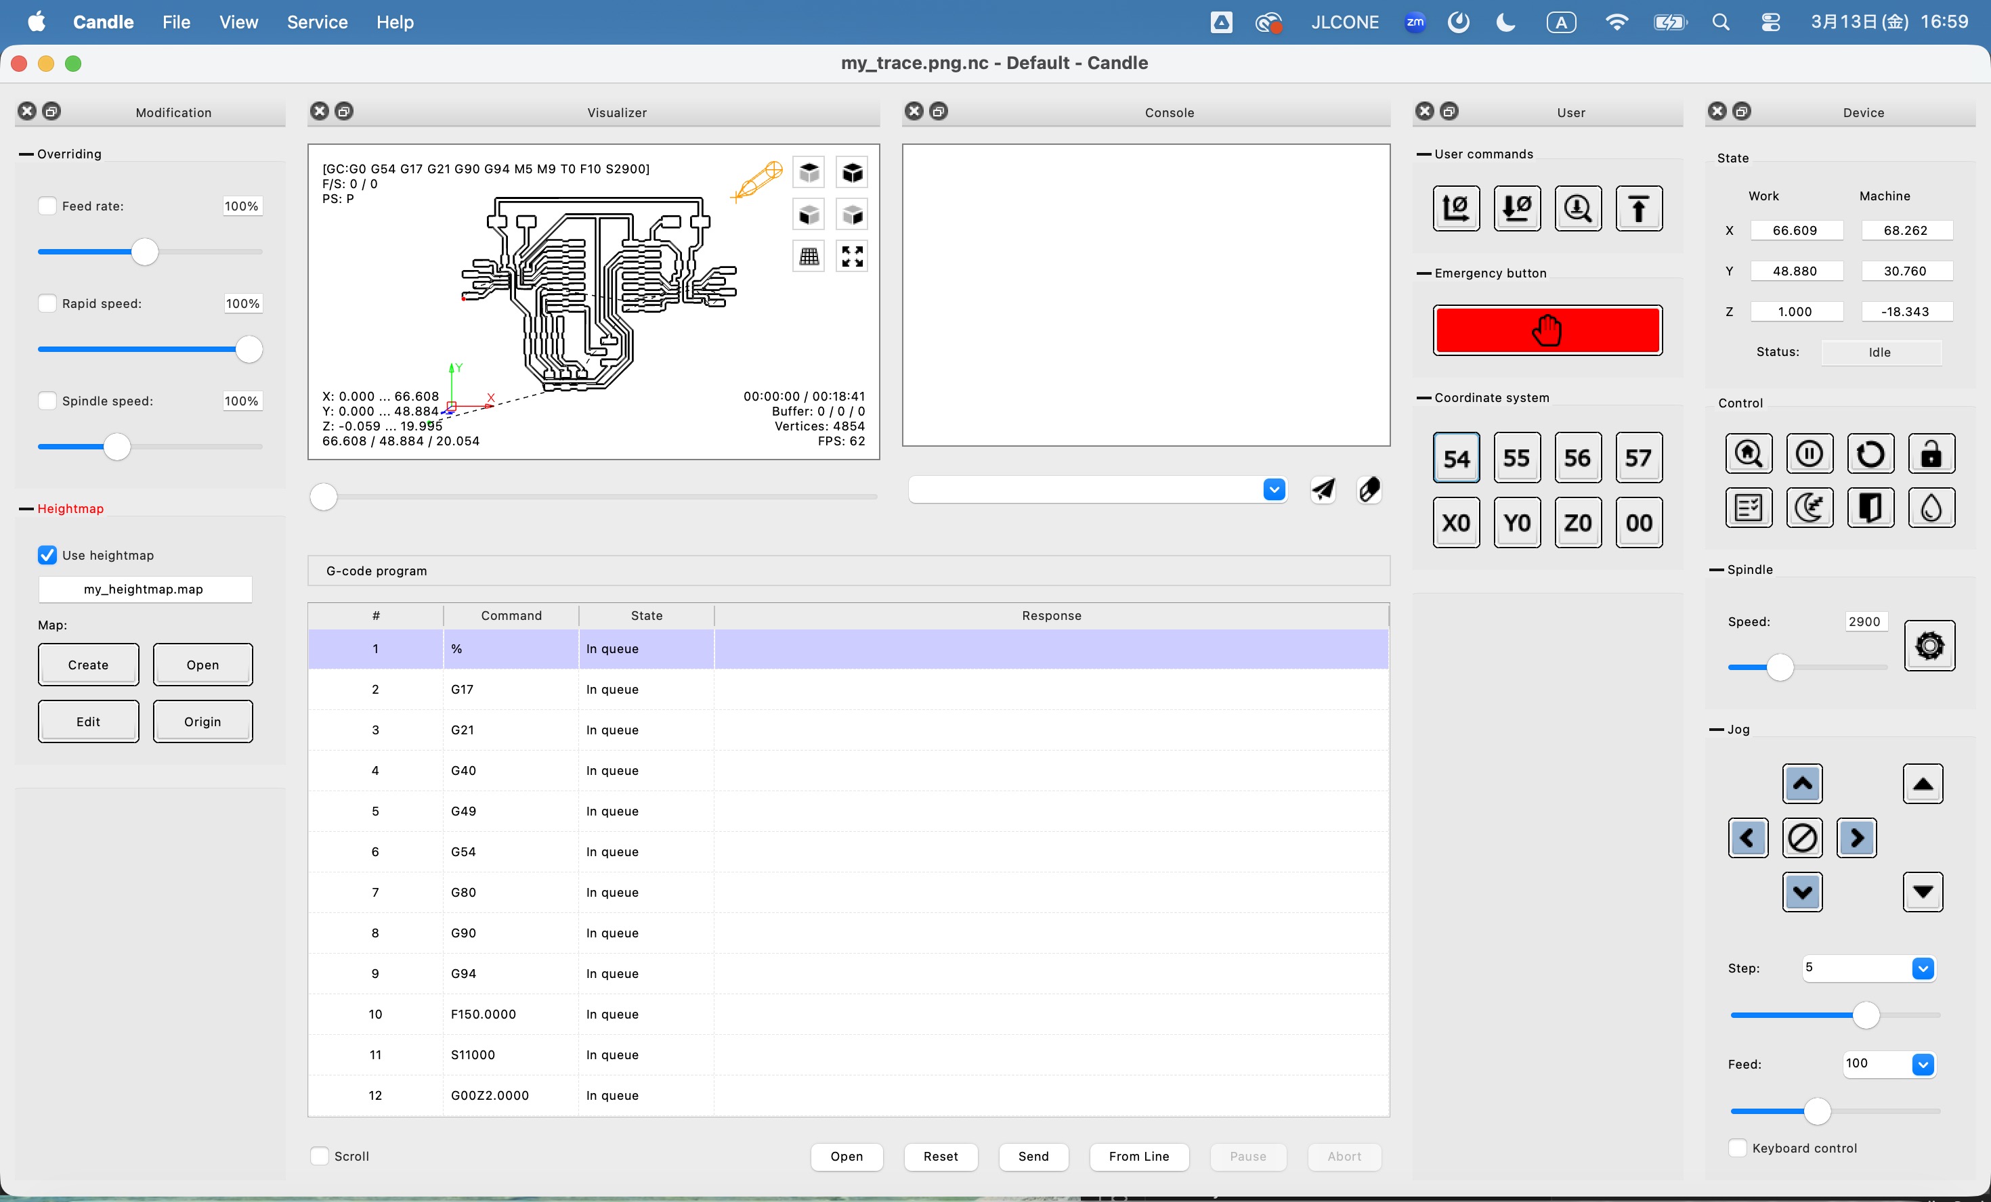
Task: Click the my_heightmap.map field
Action: (145, 589)
